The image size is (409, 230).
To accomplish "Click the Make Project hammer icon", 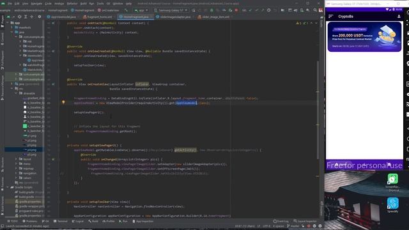I will (127, 10).
